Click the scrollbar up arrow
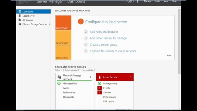This screenshot has height=111, width=197. [179, 7]
